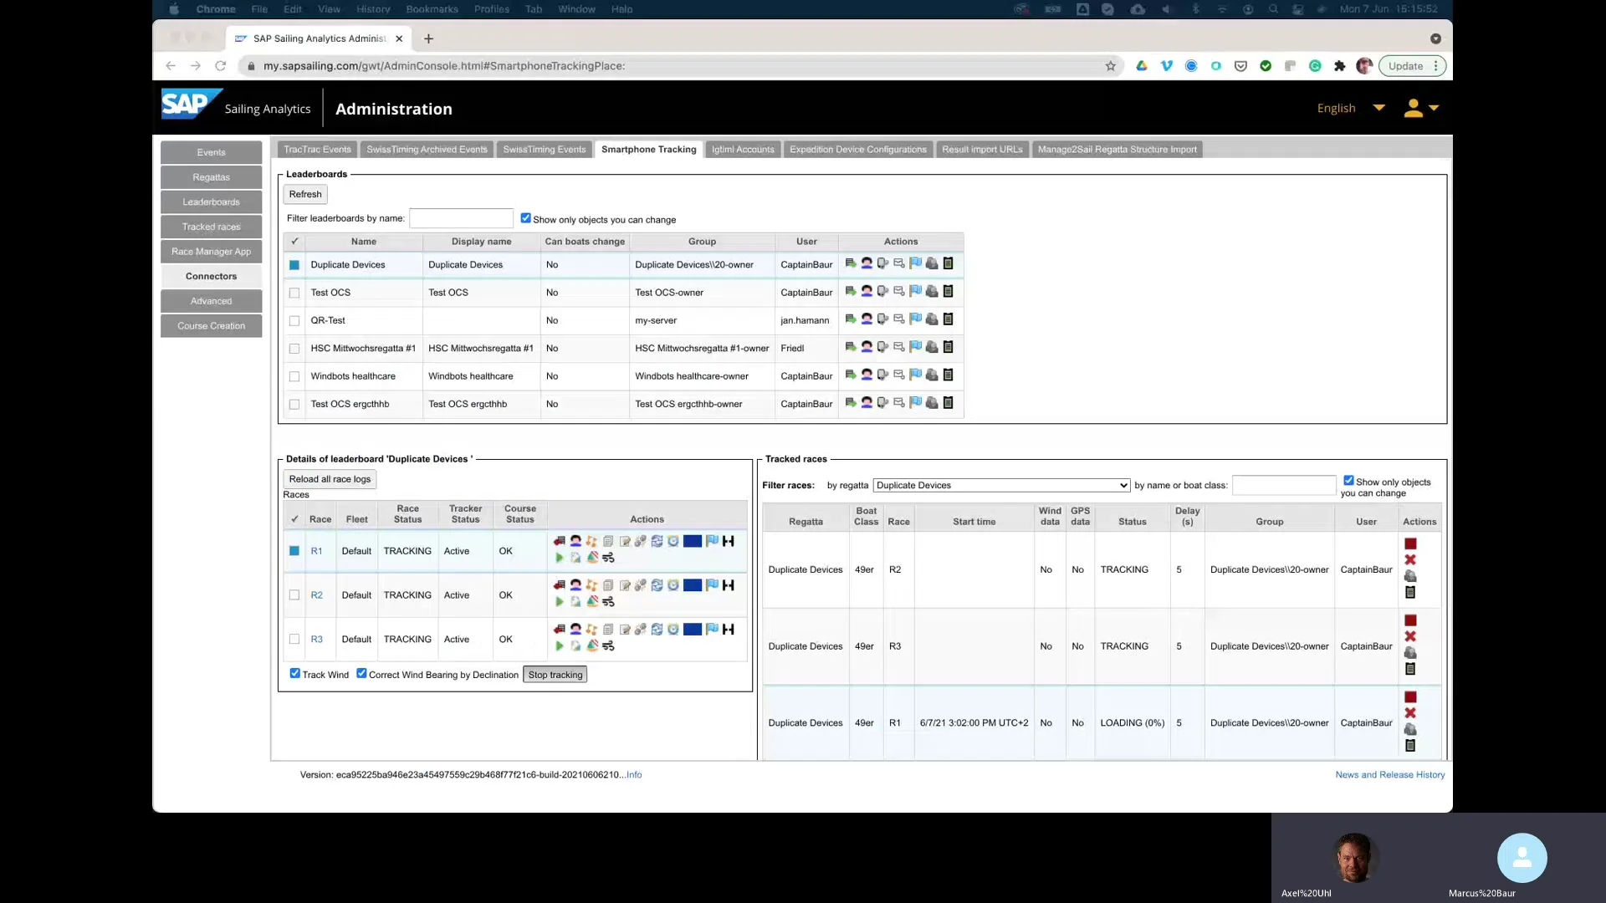Click the envelope icon for Windbots healthcare row

click(x=898, y=375)
